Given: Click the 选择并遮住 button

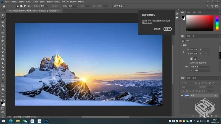Looking at the screenshot, I should (x=119, y=6).
